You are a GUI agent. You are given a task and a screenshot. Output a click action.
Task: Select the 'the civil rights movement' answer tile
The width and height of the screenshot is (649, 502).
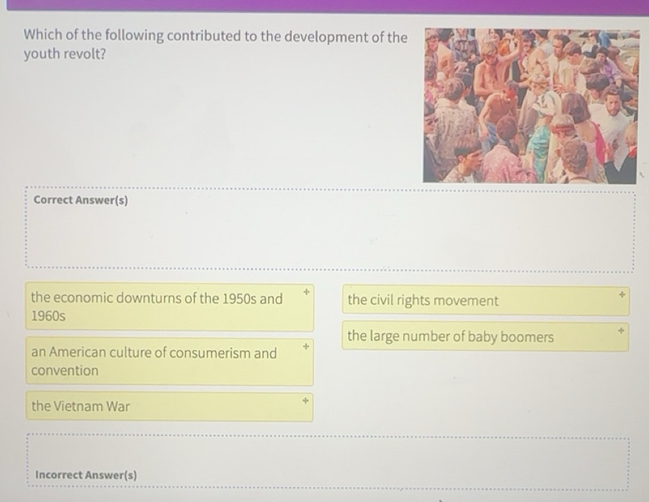pyautogui.click(x=451, y=301)
